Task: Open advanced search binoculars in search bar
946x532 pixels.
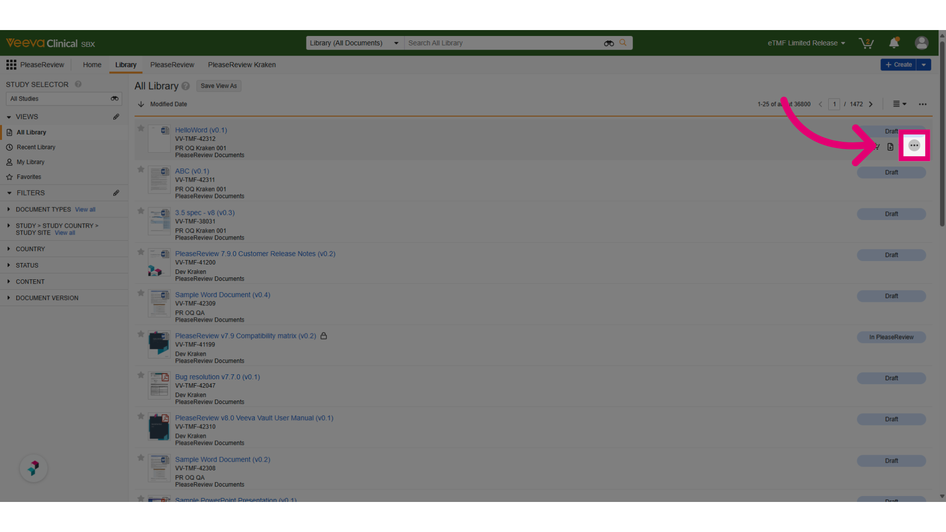Action: (x=609, y=43)
